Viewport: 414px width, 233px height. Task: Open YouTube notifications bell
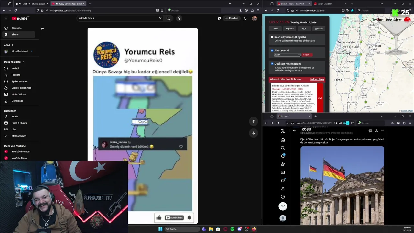pos(245,18)
